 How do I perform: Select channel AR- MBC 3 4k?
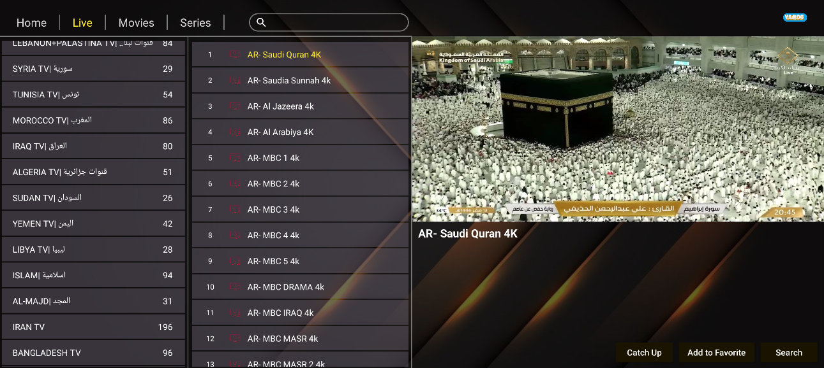300,209
